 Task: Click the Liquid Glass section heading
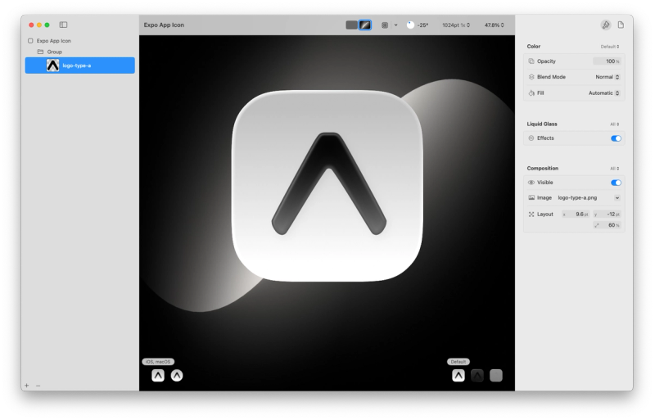point(542,124)
